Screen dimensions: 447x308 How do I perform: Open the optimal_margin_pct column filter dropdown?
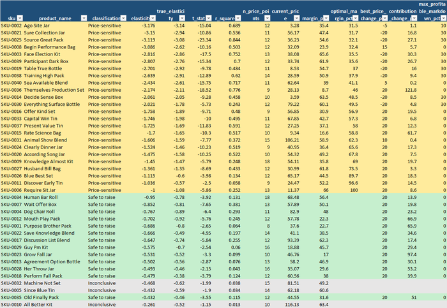click(355, 18)
